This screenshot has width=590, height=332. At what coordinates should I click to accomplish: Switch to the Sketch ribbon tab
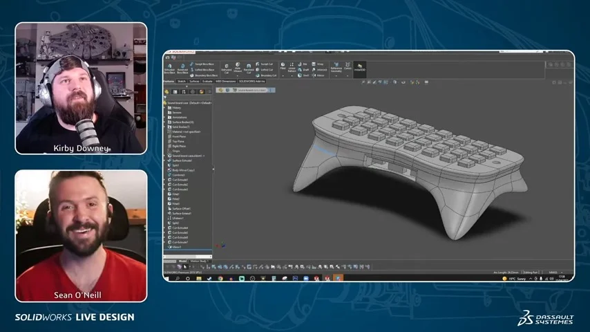[x=182, y=82]
